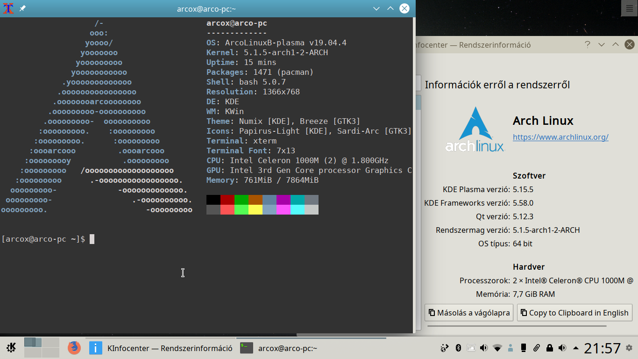
Task: Click Másolás a vágólapra button
Action: 469,313
